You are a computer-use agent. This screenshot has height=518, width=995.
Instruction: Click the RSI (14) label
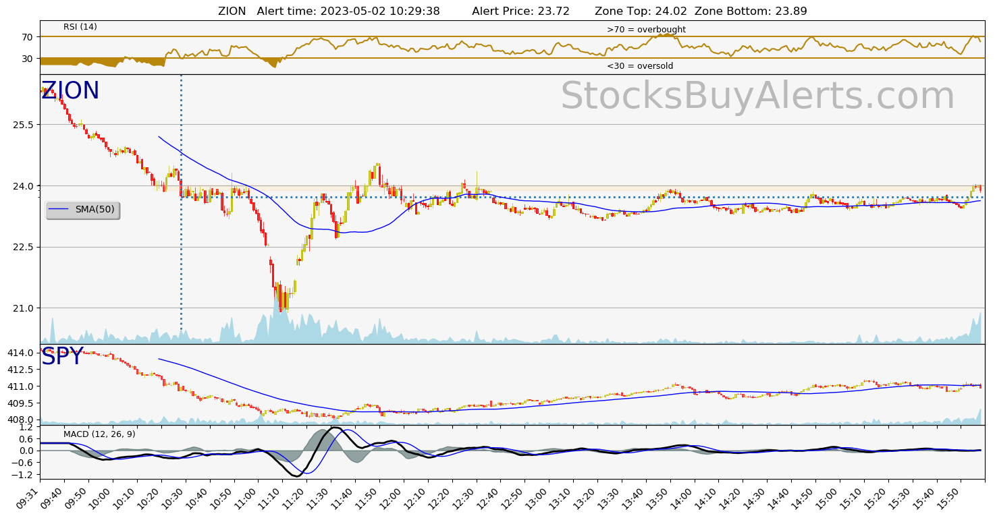coord(80,27)
